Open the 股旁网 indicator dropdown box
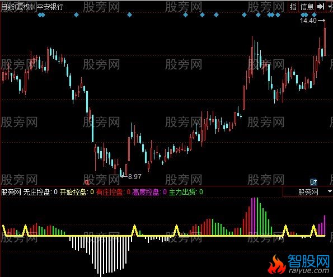The width and height of the screenshot is (333, 277). 308,192
